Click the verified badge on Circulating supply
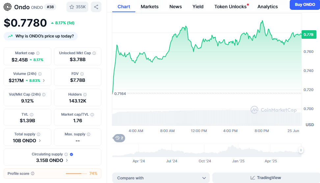The image size is (320, 183). (x=71, y=154)
